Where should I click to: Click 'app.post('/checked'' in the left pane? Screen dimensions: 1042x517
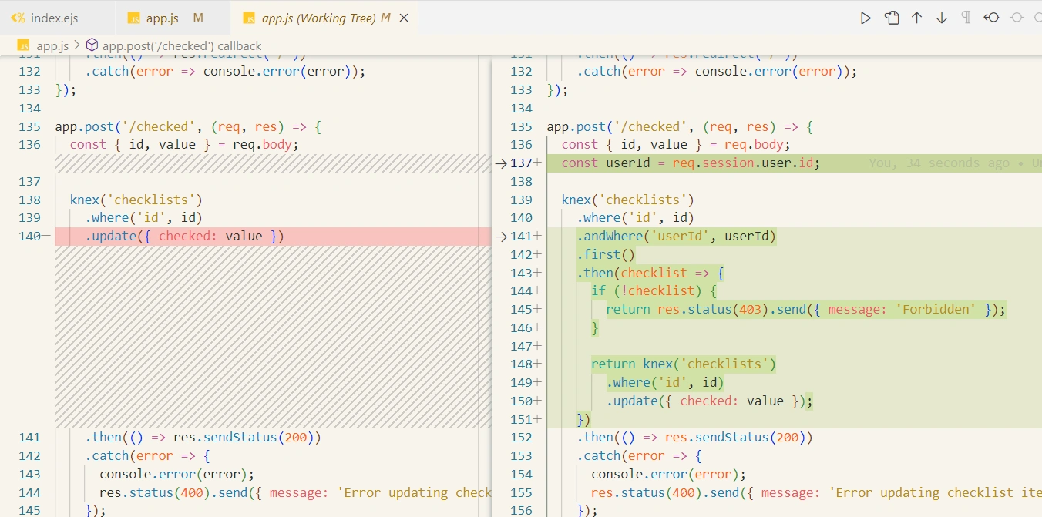pos(125,127)
